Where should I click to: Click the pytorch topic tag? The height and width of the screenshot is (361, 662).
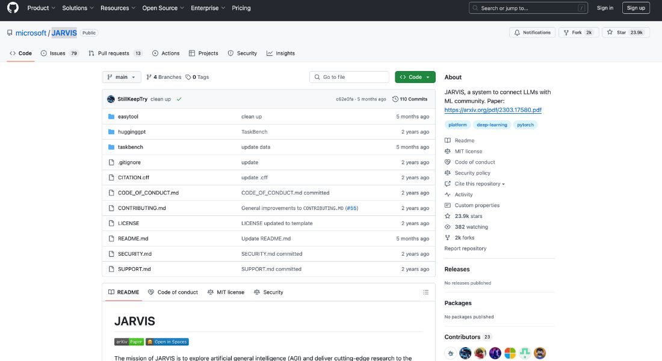pos(525,125)
